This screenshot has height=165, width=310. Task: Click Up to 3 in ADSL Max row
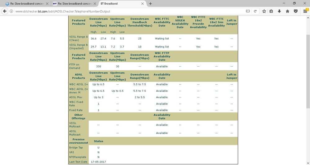pos(98,97)
